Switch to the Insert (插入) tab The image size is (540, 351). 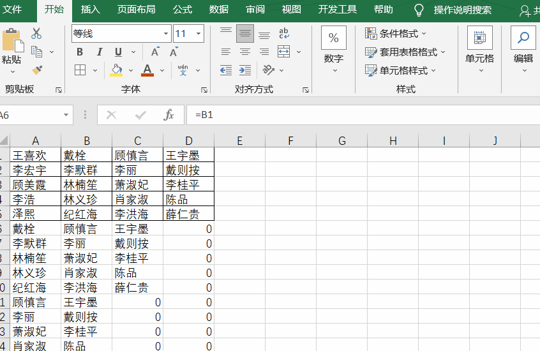point(90,10)
